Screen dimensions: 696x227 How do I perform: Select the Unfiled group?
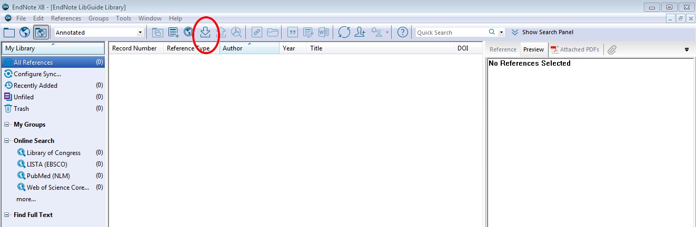[53, 97]
